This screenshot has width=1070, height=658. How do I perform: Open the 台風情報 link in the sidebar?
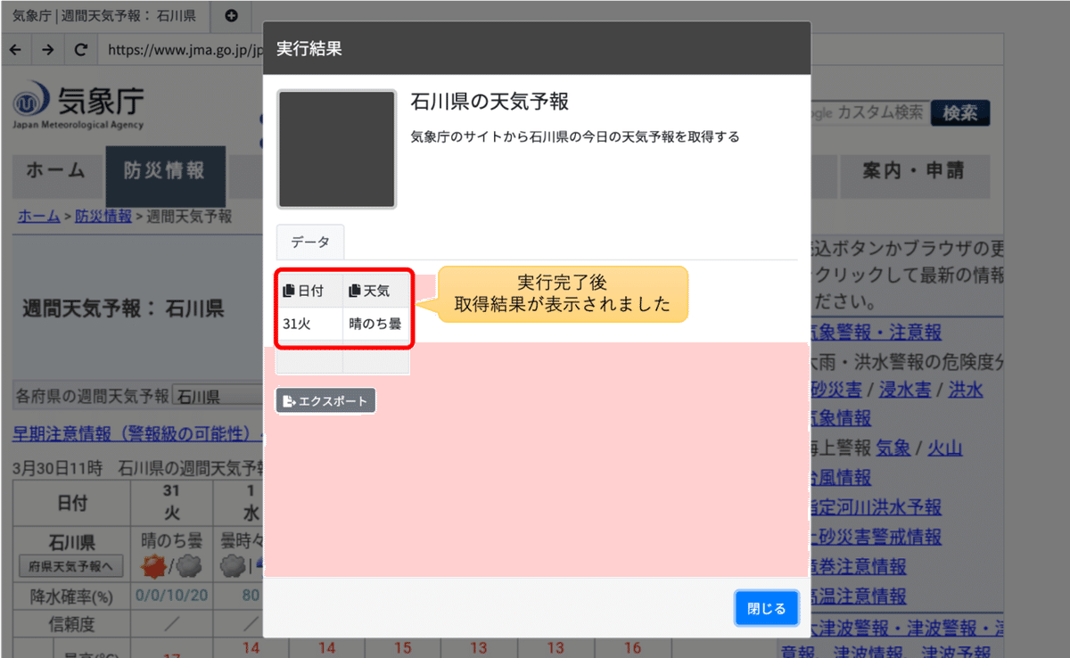[838, 478]
